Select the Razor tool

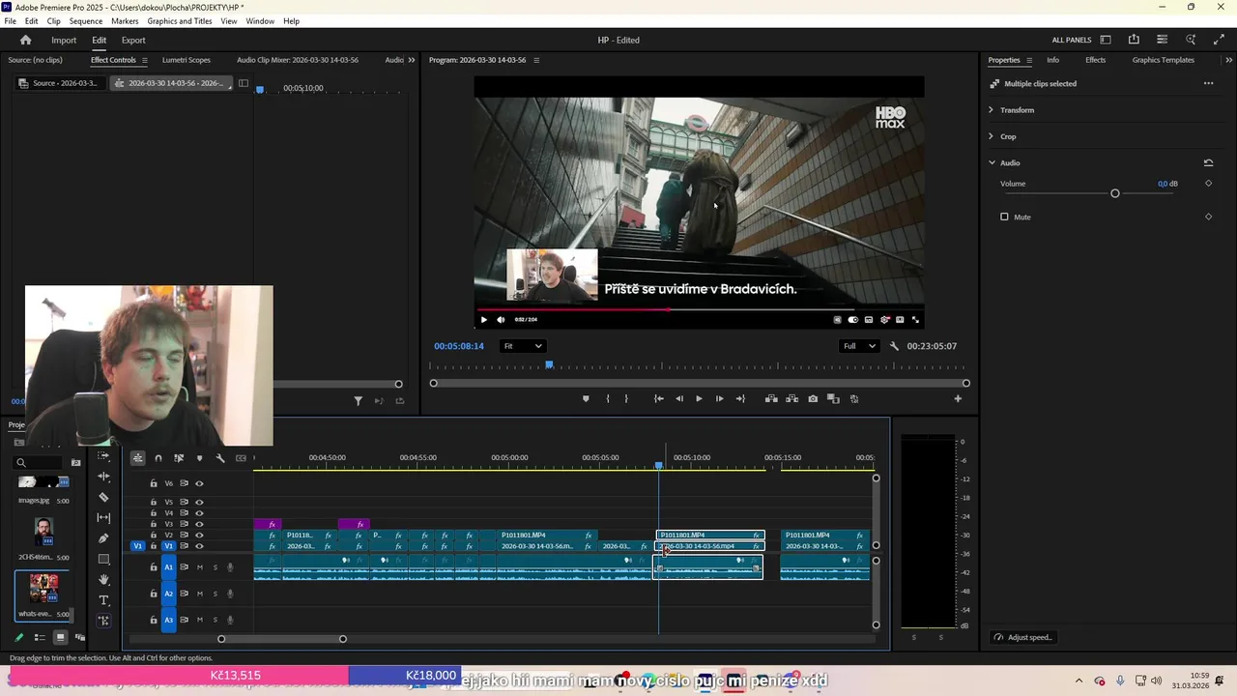[104, 497]
